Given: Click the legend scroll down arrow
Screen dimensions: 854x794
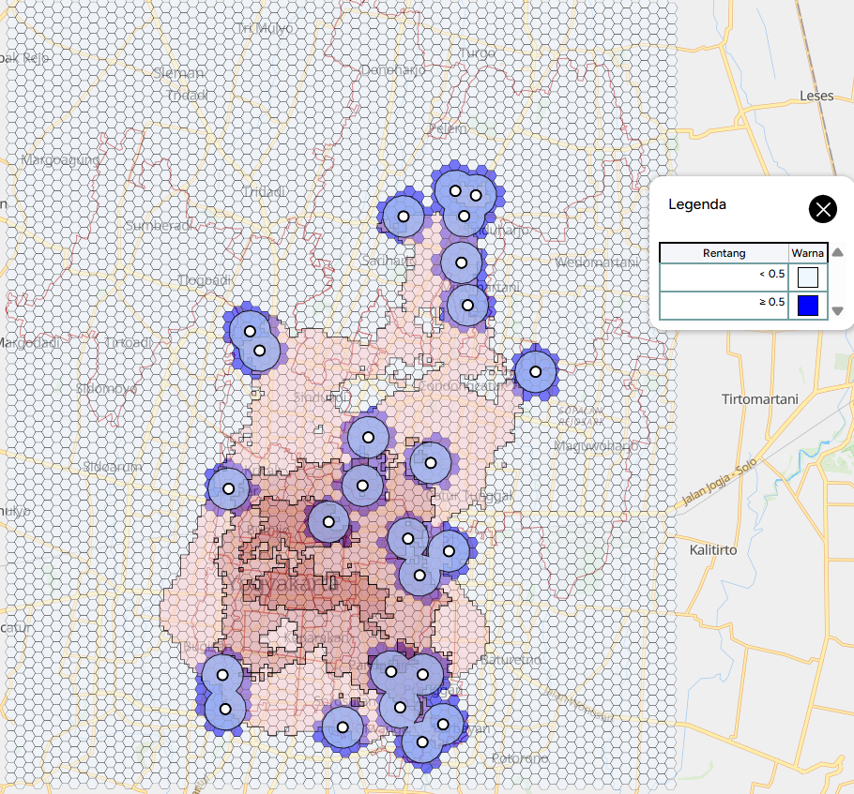Looking at the screenshot, I should pyautogui.click(x=838, y=311).
